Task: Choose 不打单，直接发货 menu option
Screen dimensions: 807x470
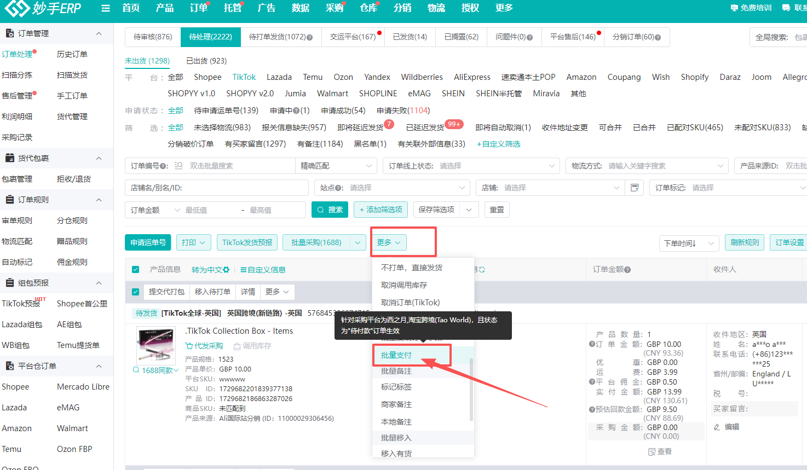Action: [412, 268]
